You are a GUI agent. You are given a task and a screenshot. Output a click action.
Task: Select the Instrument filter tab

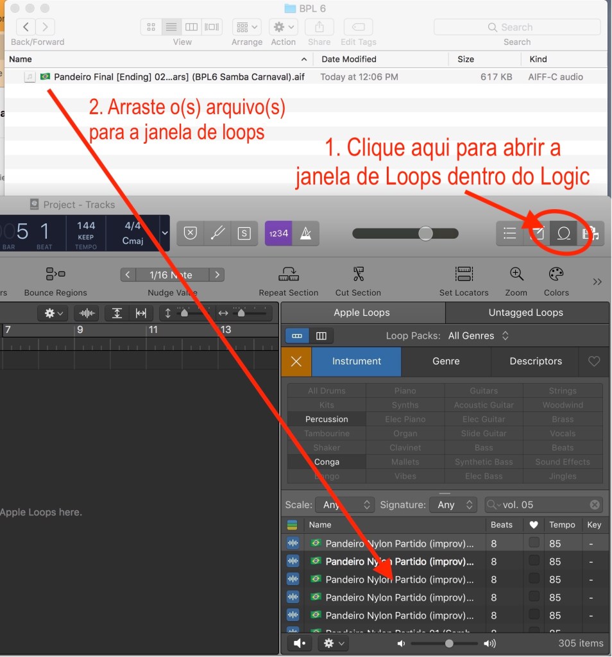(x=357, y=362)
